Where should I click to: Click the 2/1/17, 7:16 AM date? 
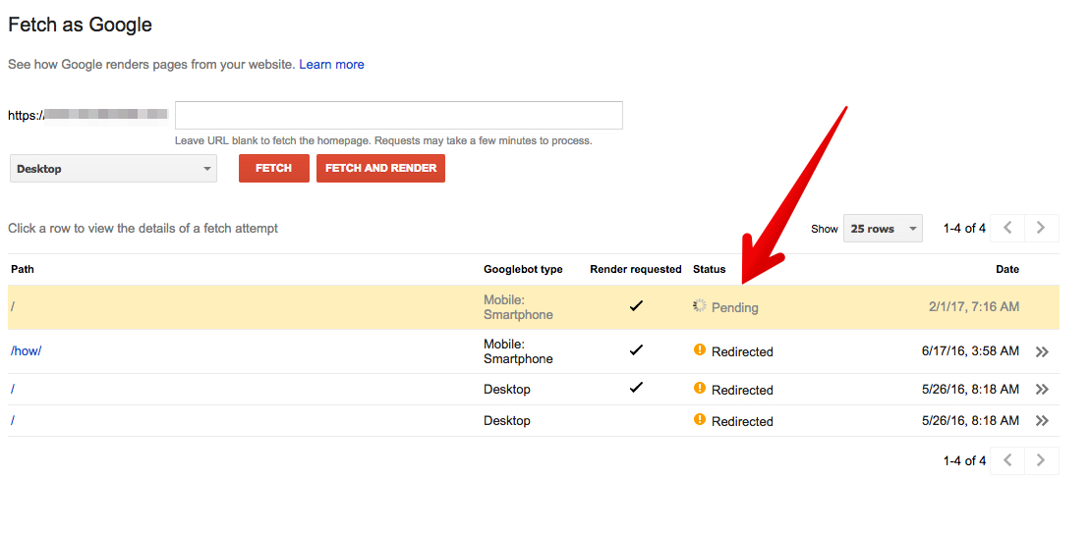coord(974,306)
